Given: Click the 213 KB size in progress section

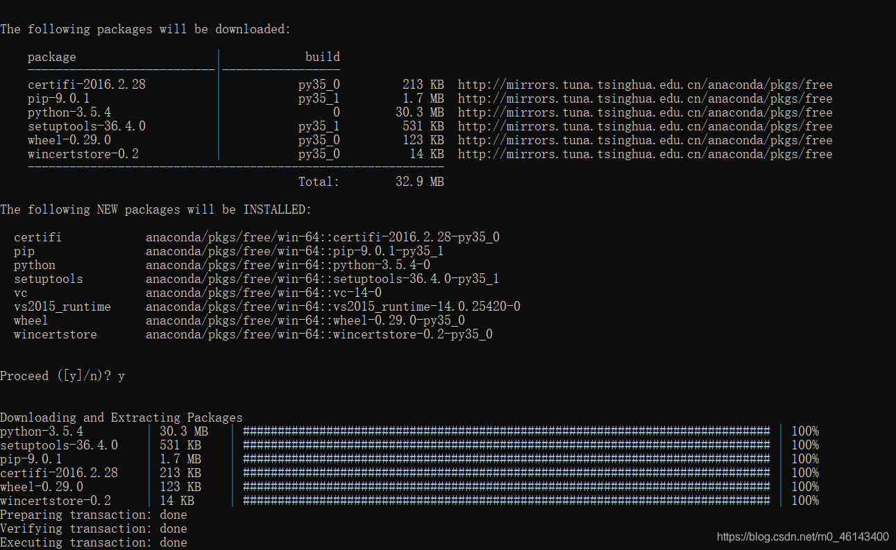Looking at the screenshot, I should (x=180, y=473).
